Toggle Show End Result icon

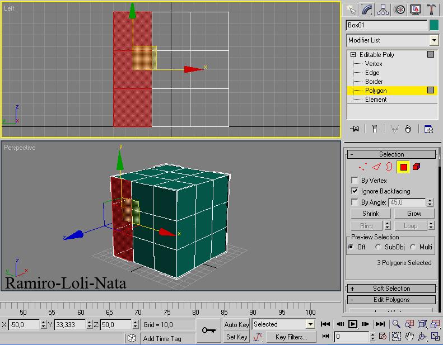pos(375,129)
